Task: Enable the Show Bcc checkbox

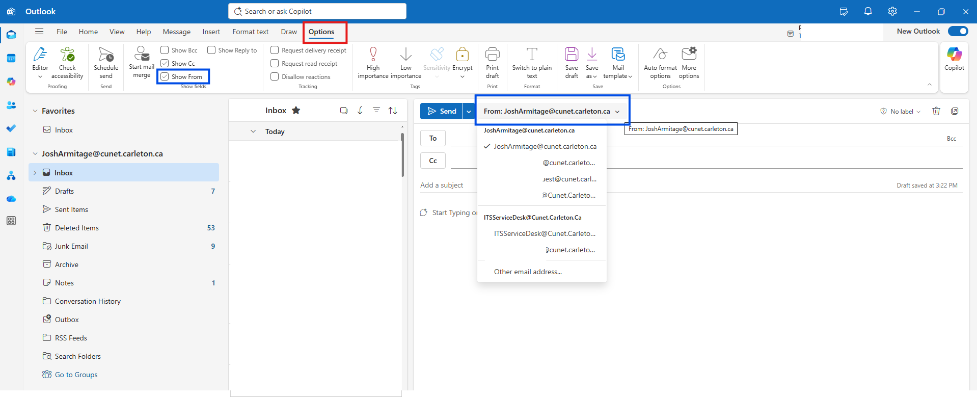Action: click(x=165, y=50)
